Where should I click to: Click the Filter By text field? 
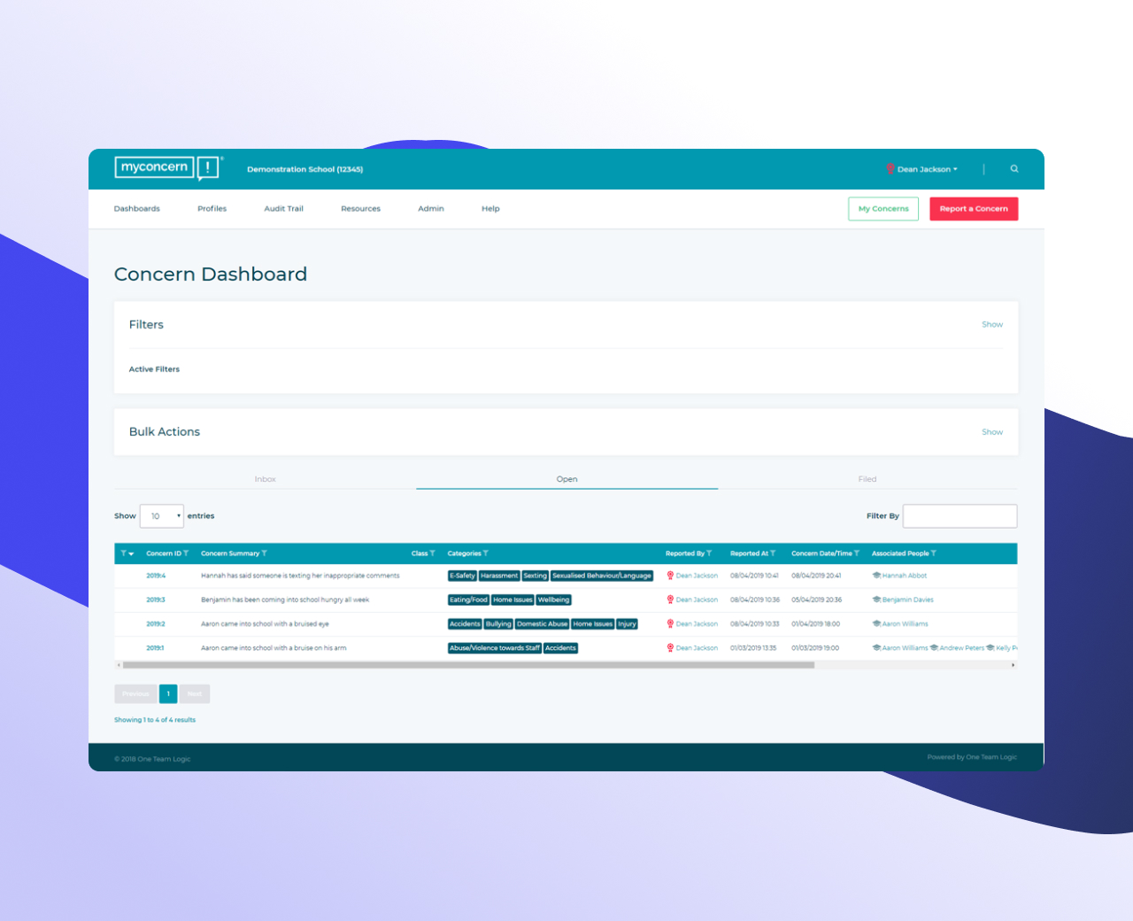tap(960, 516)
